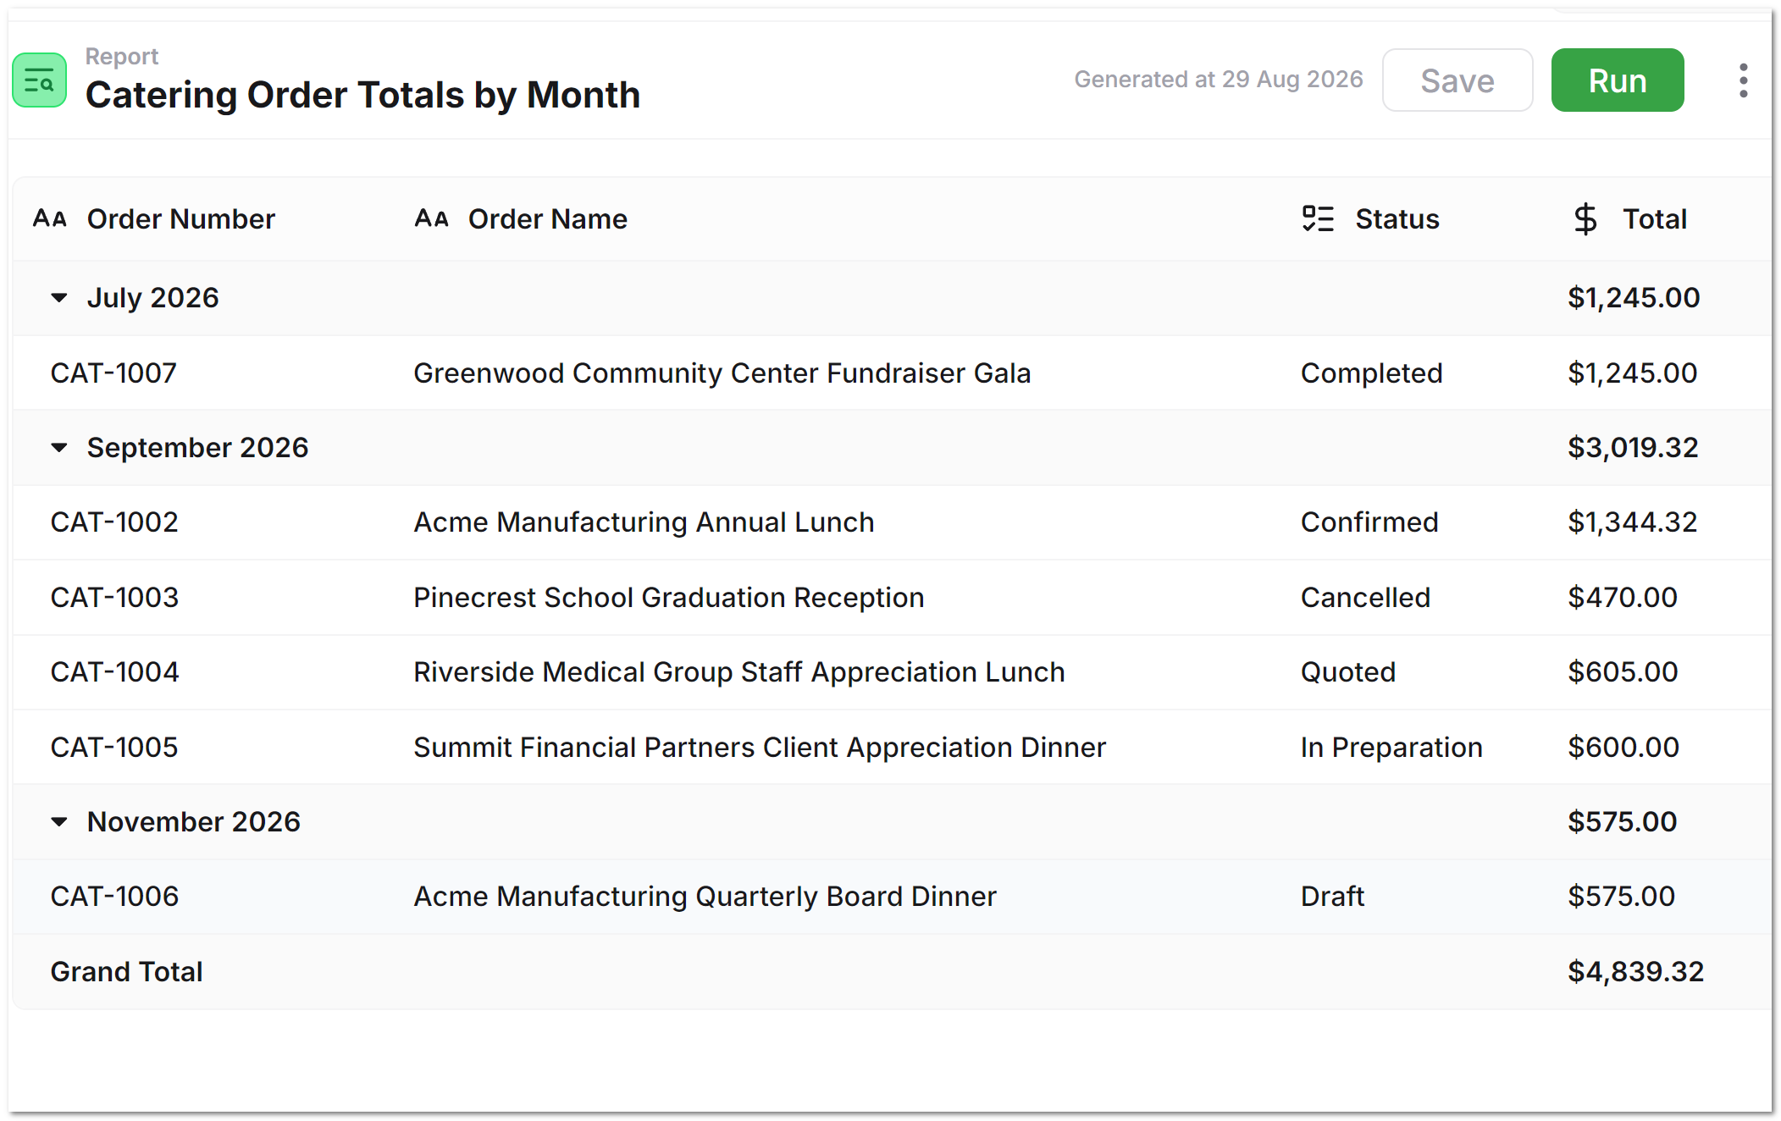1781x1121 pixels.
Task: Select the Status column header
Action: click(x=1397, y=218)
